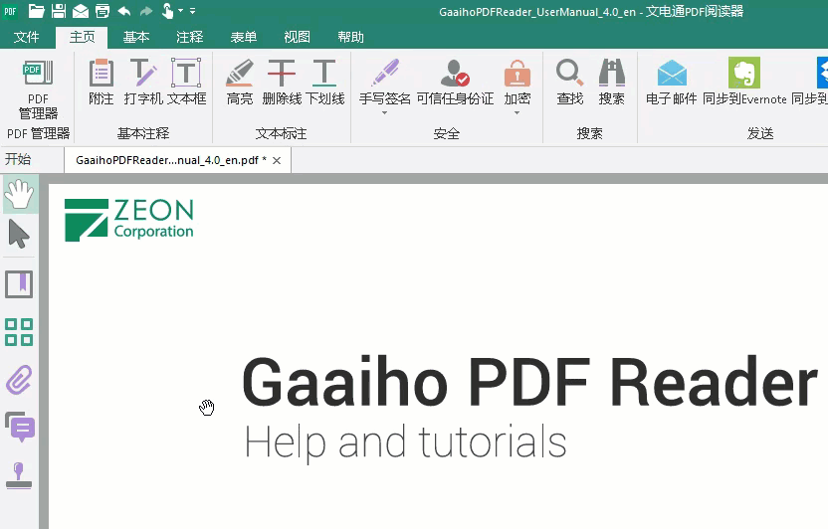Image resolution: width=828 pixels, height=529 pixels.
Task: Select the 打字机 typewriter tool
Action: point(143,82)
